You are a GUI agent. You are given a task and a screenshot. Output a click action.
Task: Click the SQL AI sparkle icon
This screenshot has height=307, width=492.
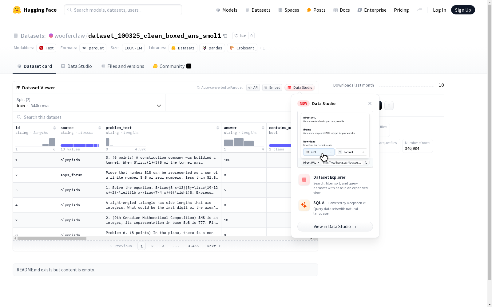tap(304, 205)
